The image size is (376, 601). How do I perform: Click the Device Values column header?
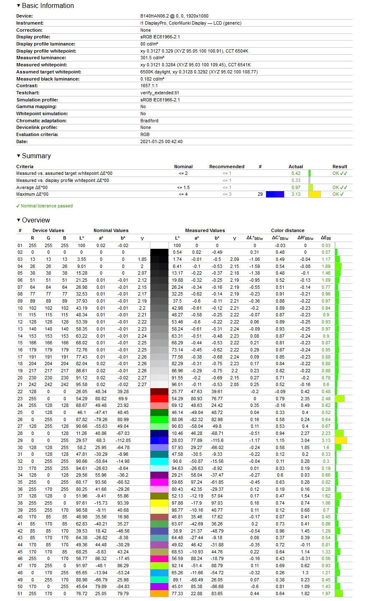(48, 230)
